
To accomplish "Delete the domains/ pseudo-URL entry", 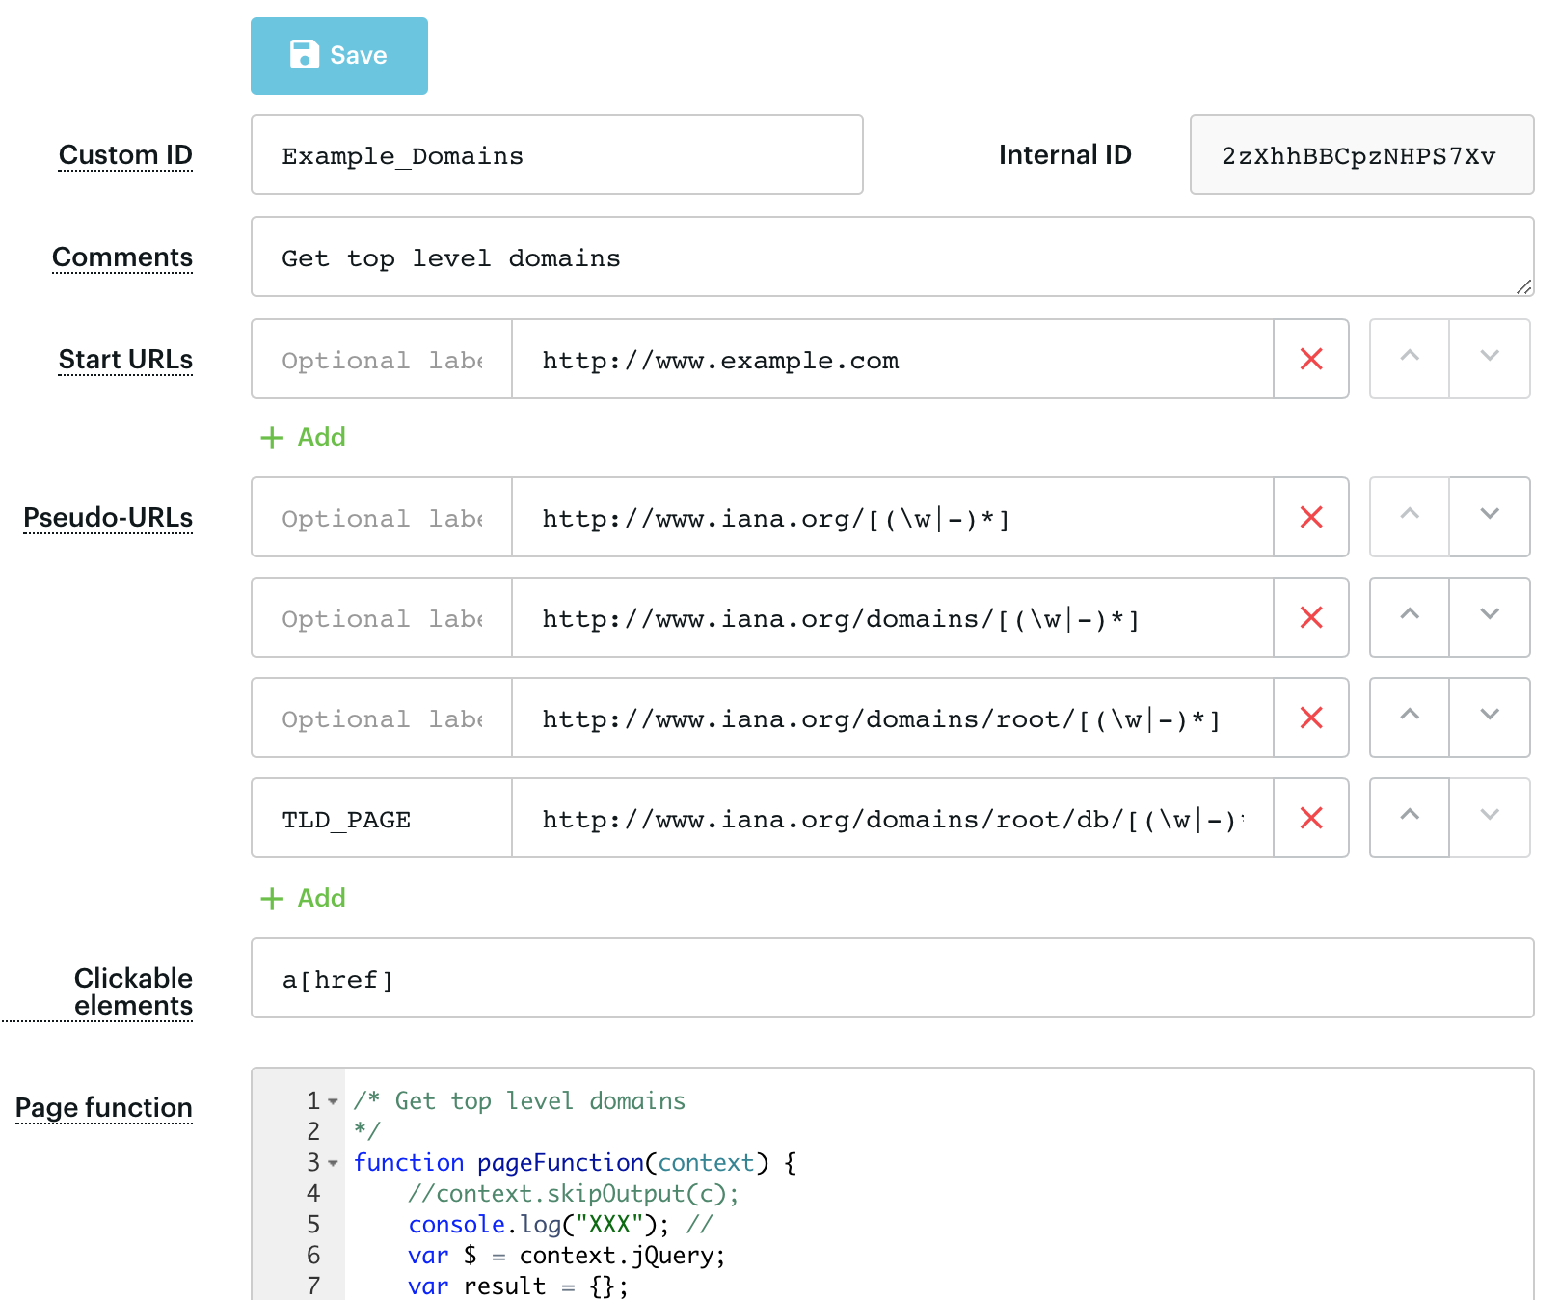I will 1310,617.
